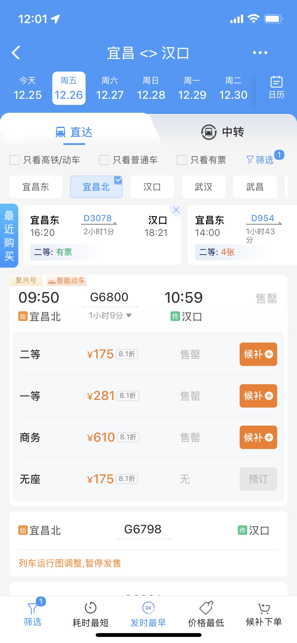Tap the back arrow icon
Viewport: 297px width, 643px height.
point(16,53)
